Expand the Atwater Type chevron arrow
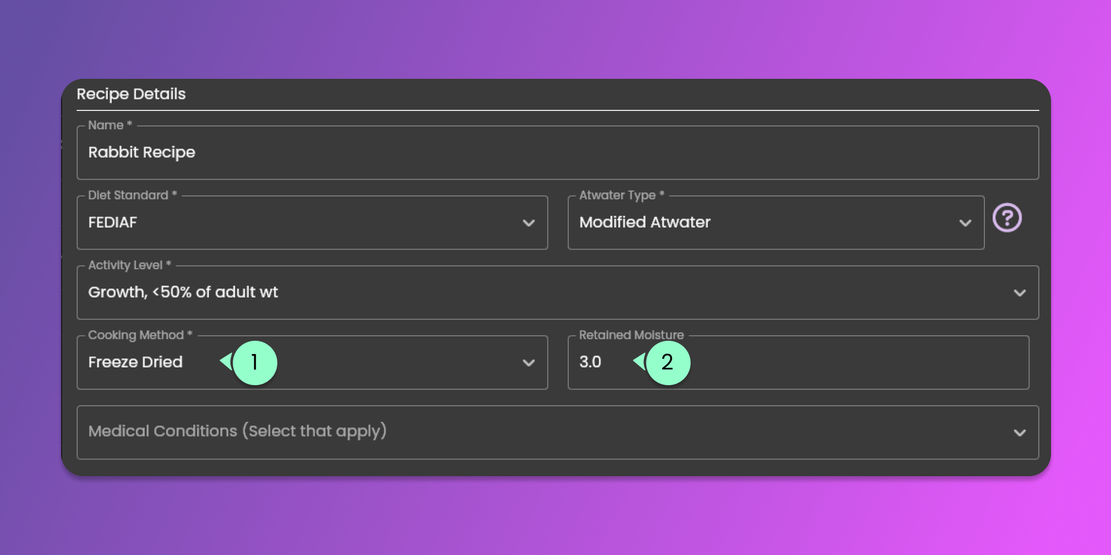Image resolution: width=1111 pixels, height=555 pixels. [x=965, y=223]
